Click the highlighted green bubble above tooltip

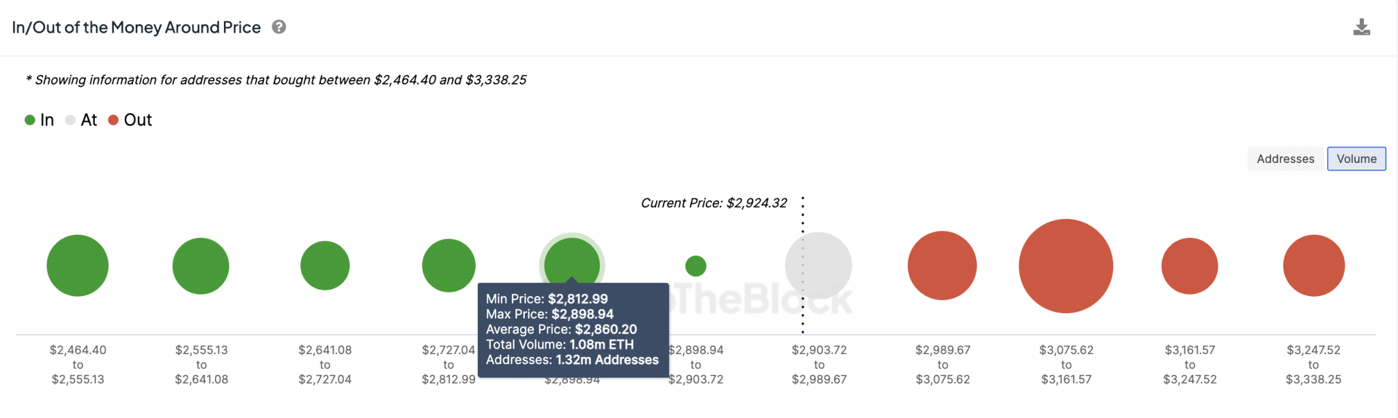(572, 259)
